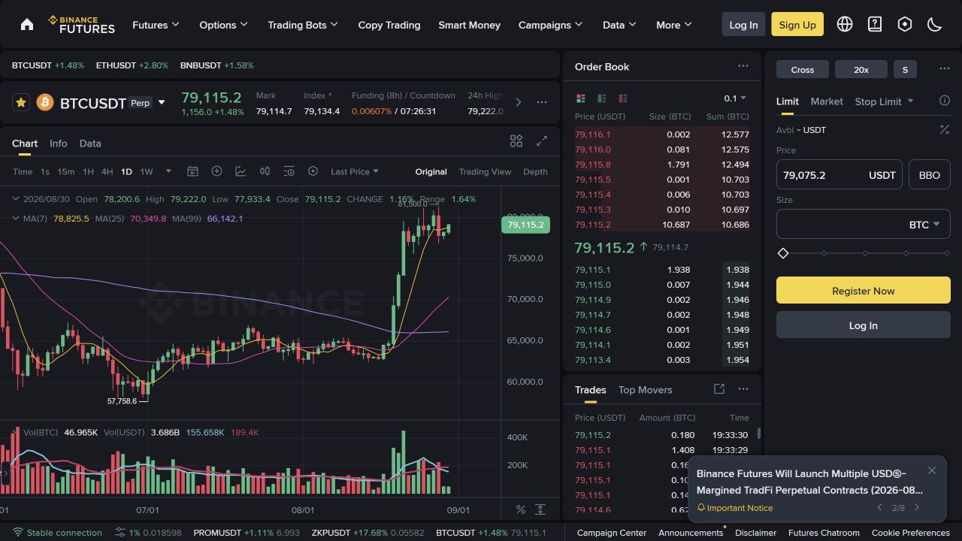Switch to the Market order tab
This screenshot has height=541, width=962.
click(827, 101)
